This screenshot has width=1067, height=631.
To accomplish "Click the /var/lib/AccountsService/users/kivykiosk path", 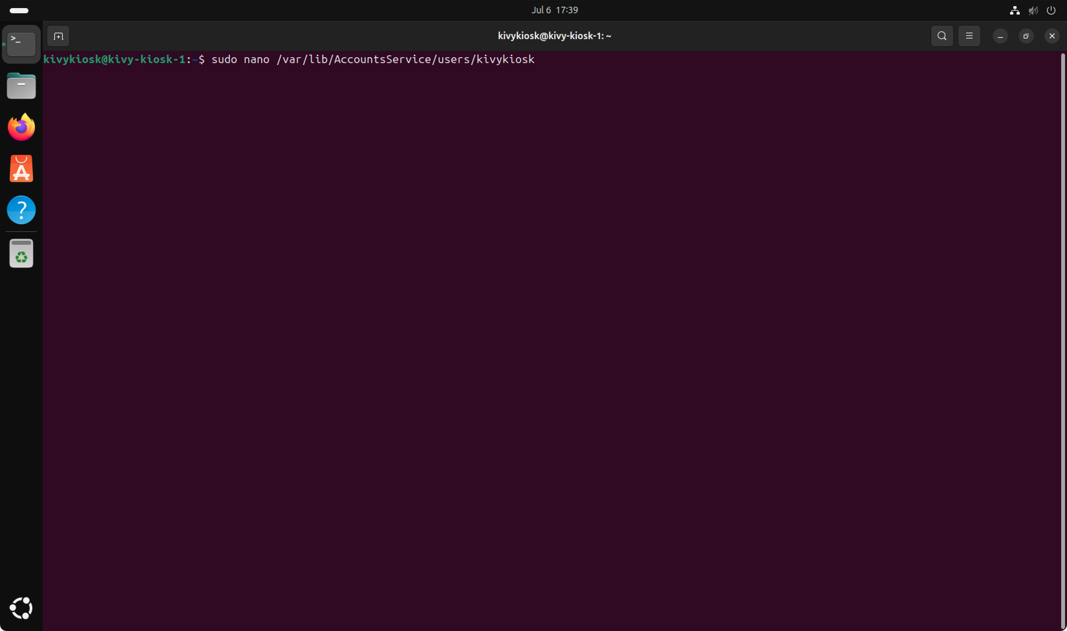I will pos(405,59).
